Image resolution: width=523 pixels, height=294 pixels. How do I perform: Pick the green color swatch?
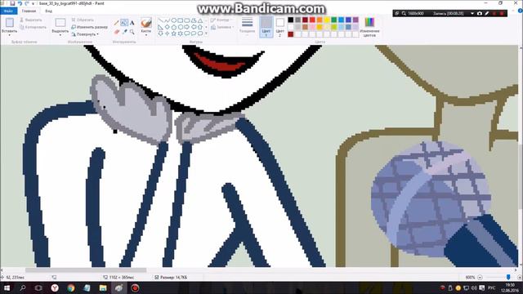334,20
